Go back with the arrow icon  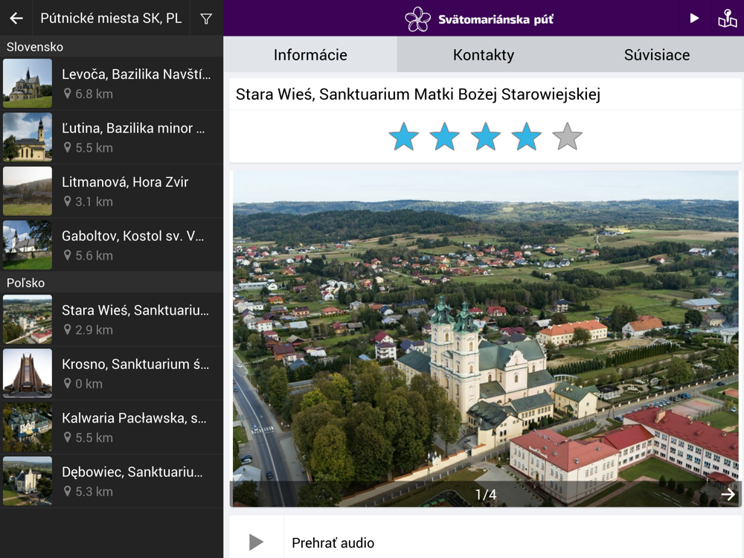click(16, 18)
